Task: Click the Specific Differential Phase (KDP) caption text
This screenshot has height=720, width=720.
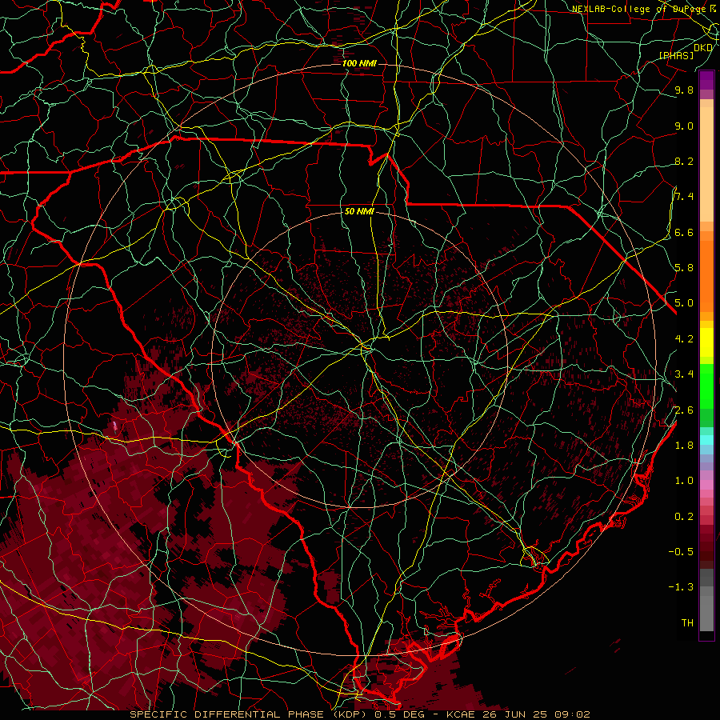Action: point(250,714)
